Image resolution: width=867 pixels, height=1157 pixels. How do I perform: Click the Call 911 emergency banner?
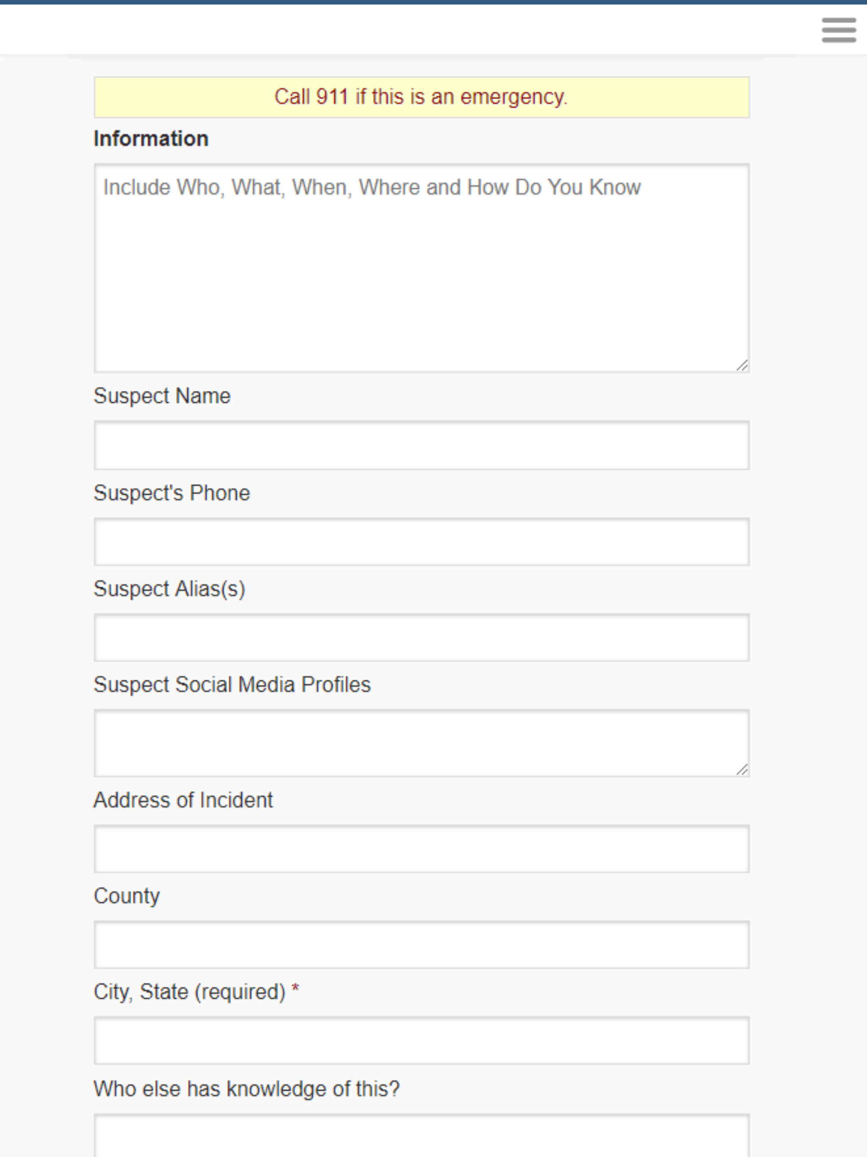pyautogui.click(x=421, y=97)
